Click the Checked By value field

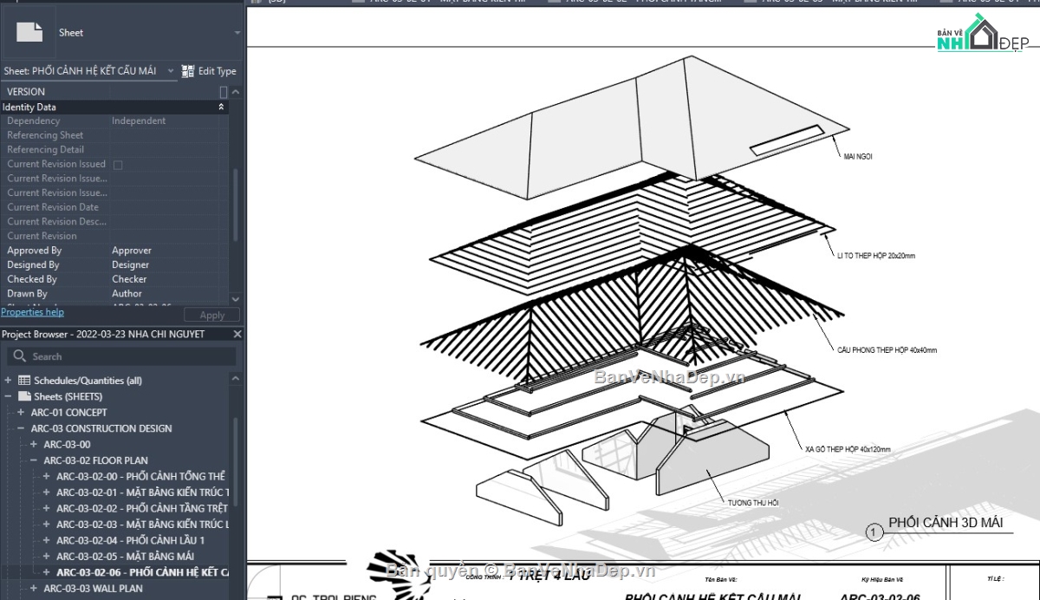(164, 279)
